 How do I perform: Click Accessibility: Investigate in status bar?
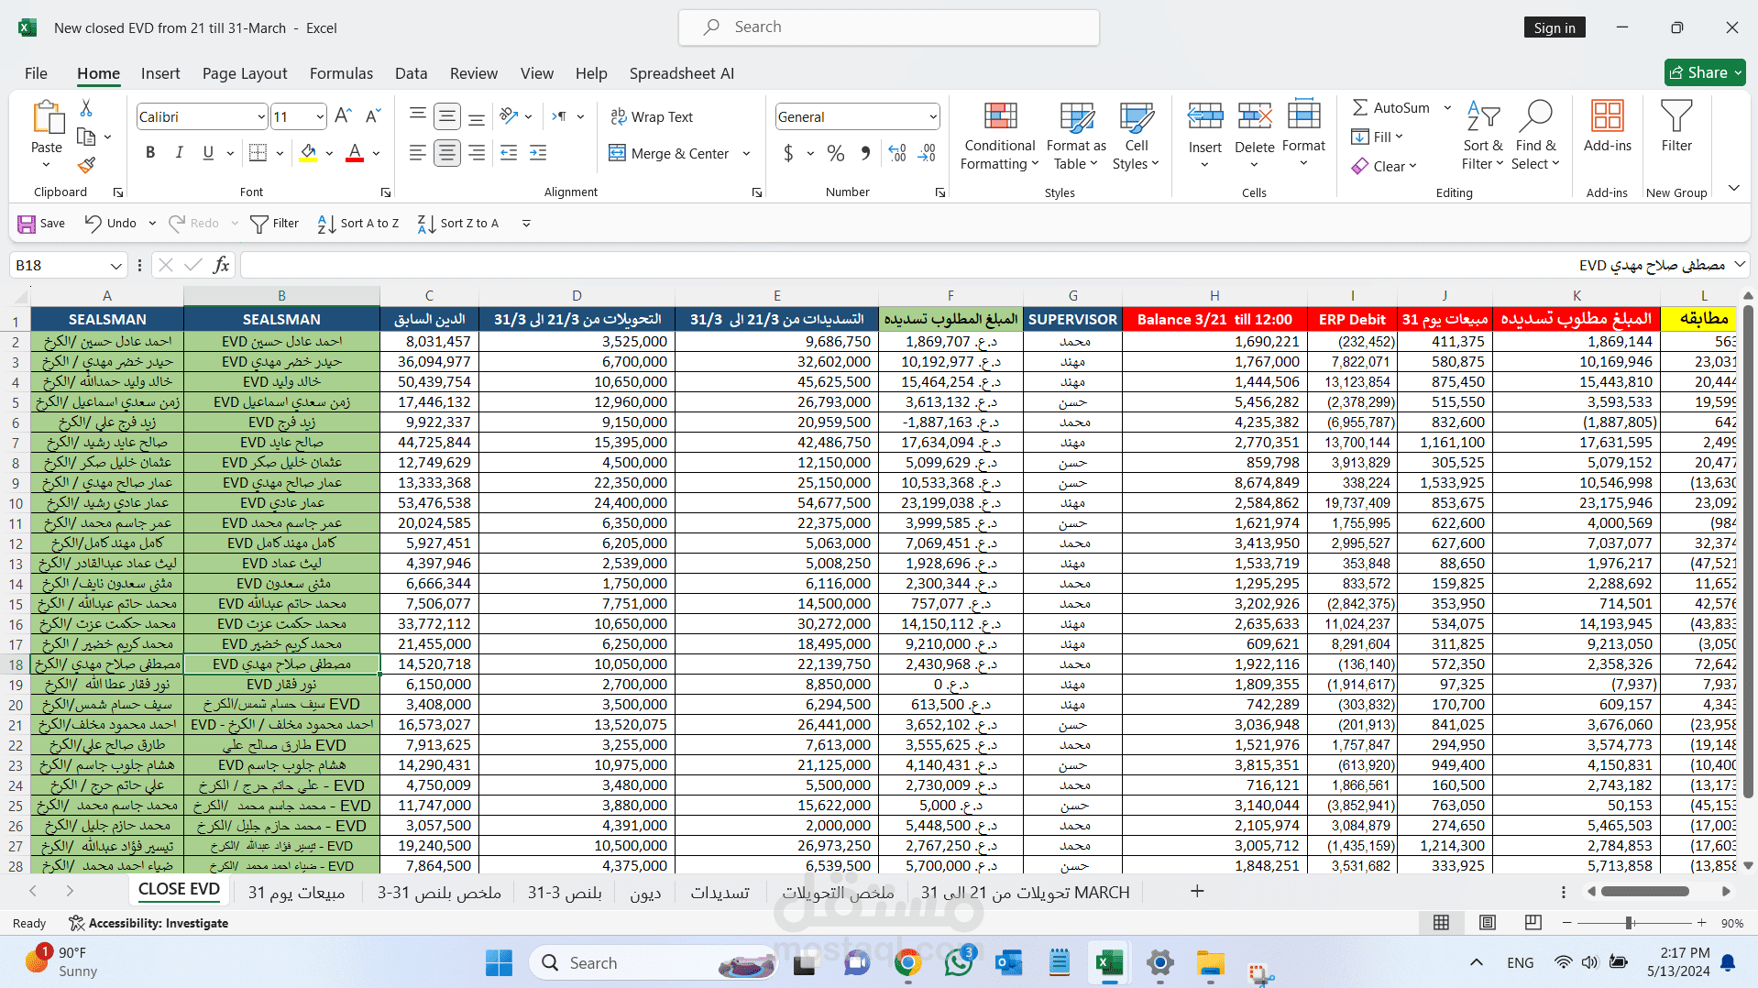[148, 923]
